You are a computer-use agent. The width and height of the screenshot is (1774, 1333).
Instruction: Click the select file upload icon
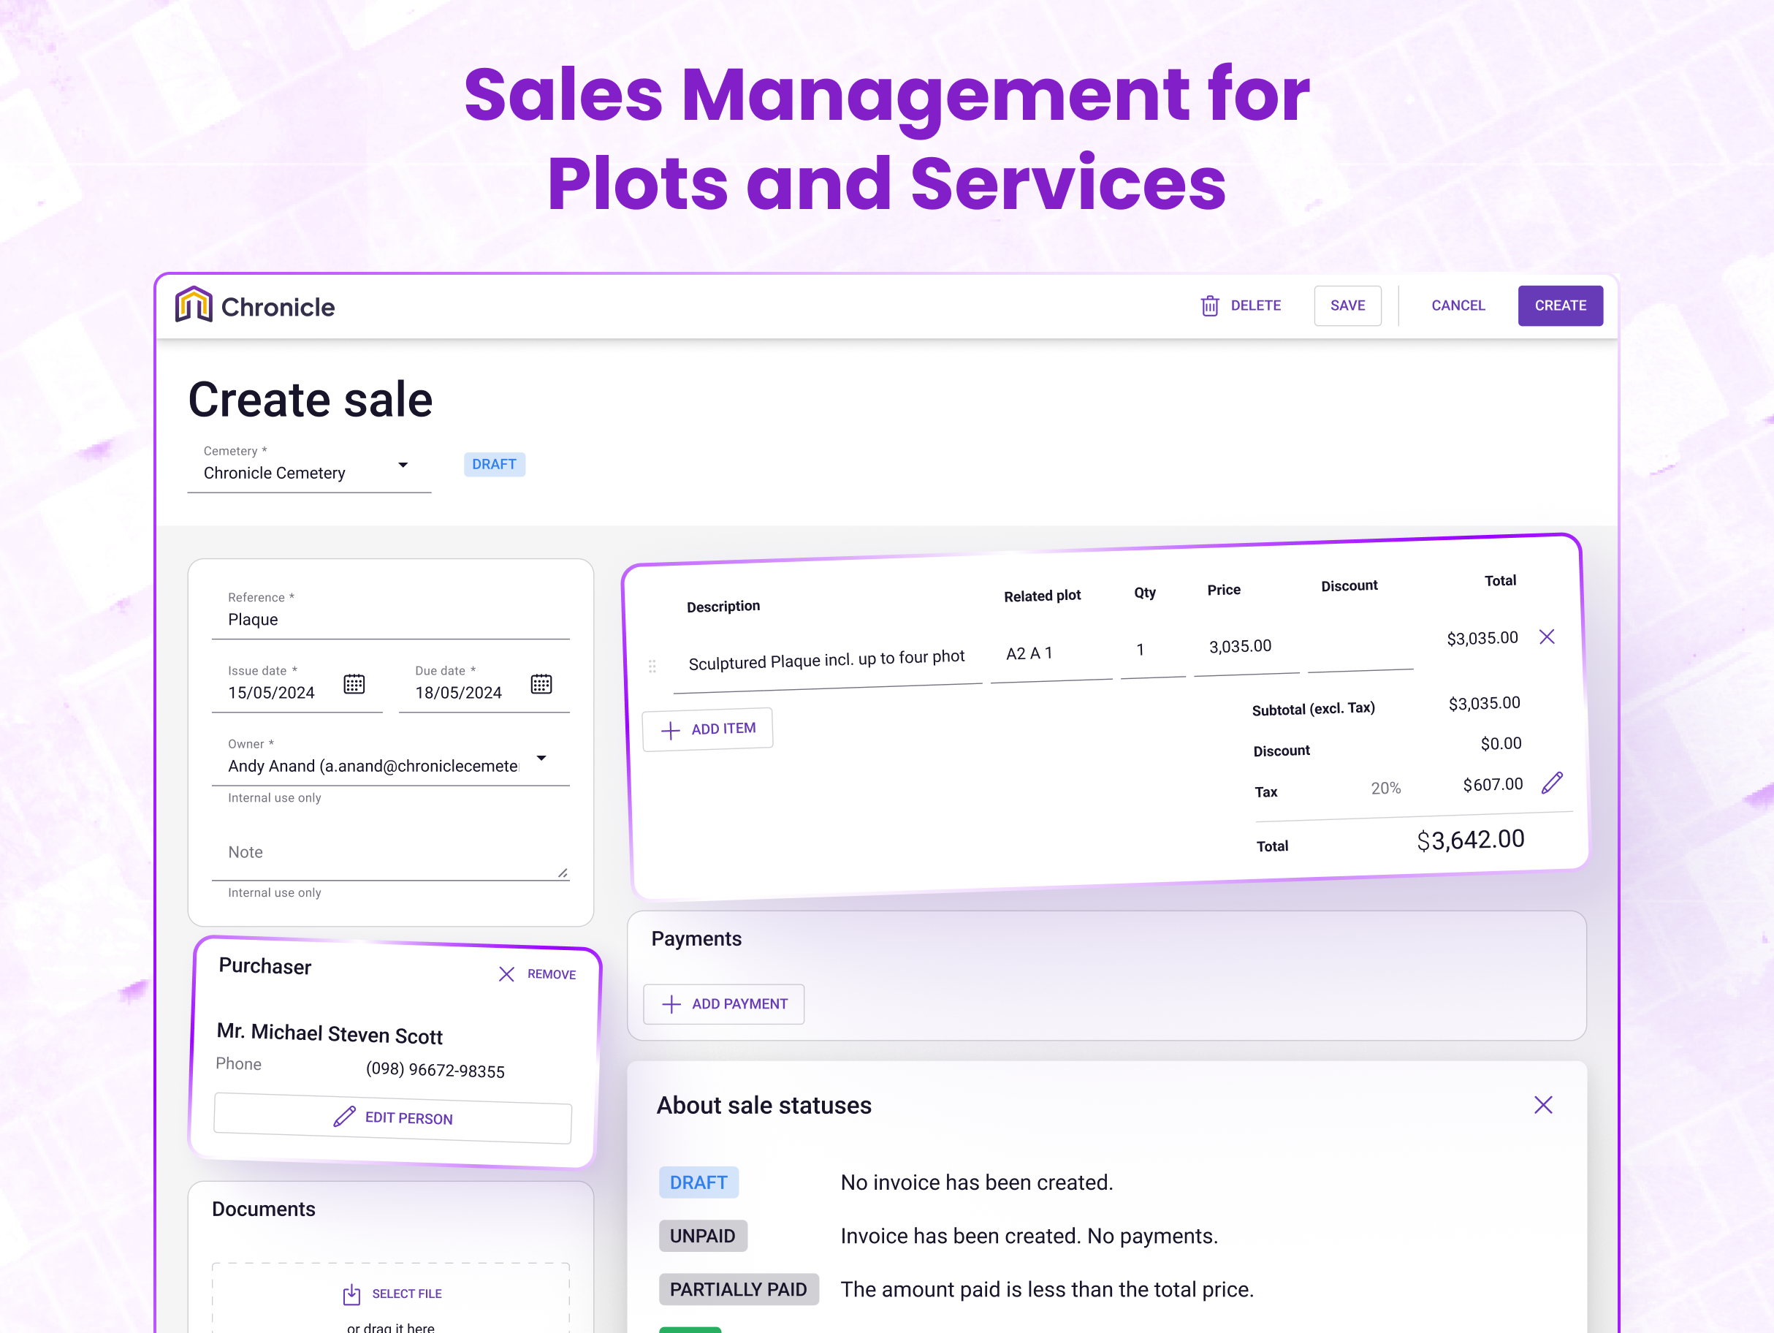coord(351,1294)
